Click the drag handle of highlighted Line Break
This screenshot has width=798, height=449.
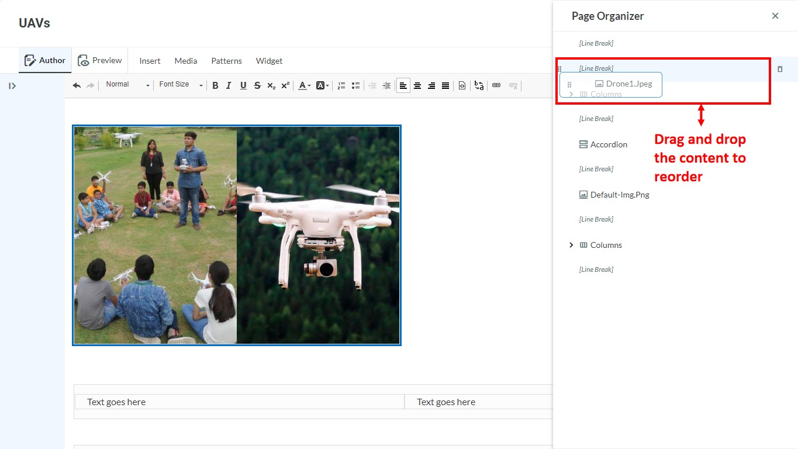[x=559, y=69]
